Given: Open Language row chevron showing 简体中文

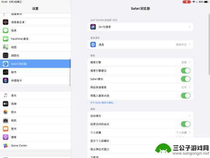Looking at the screenshot, I should tap(189, 45).
